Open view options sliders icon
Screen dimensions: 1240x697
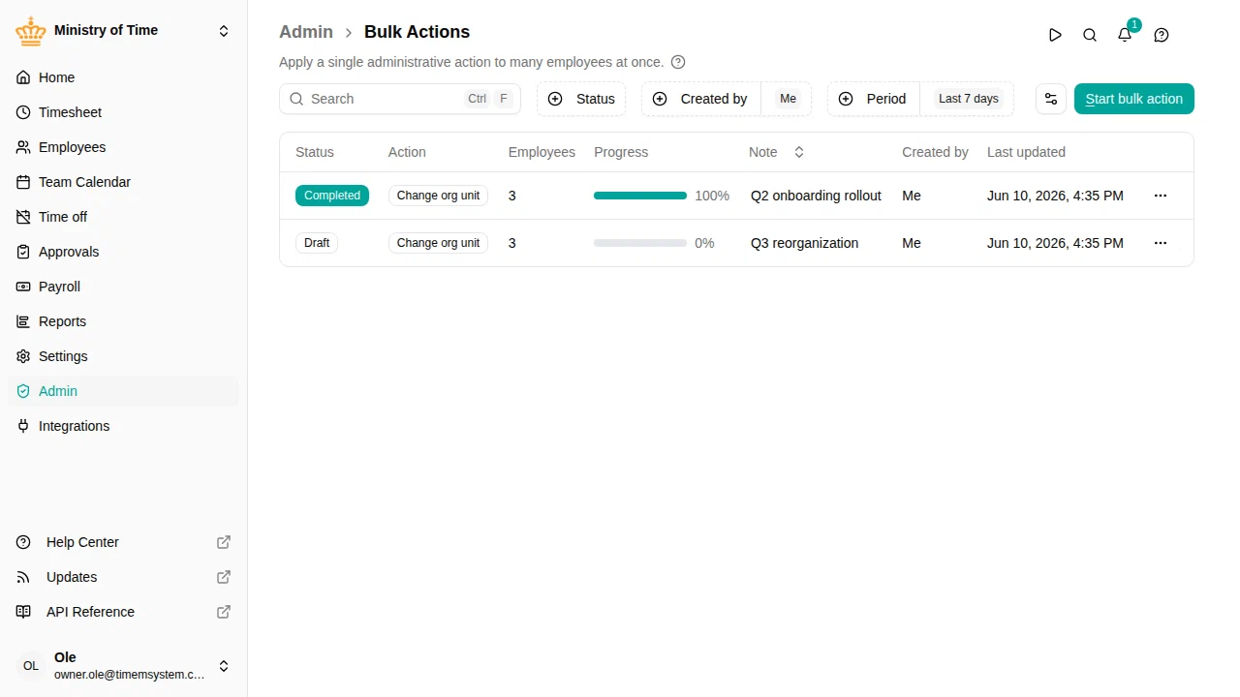[x=1051, y=99]
